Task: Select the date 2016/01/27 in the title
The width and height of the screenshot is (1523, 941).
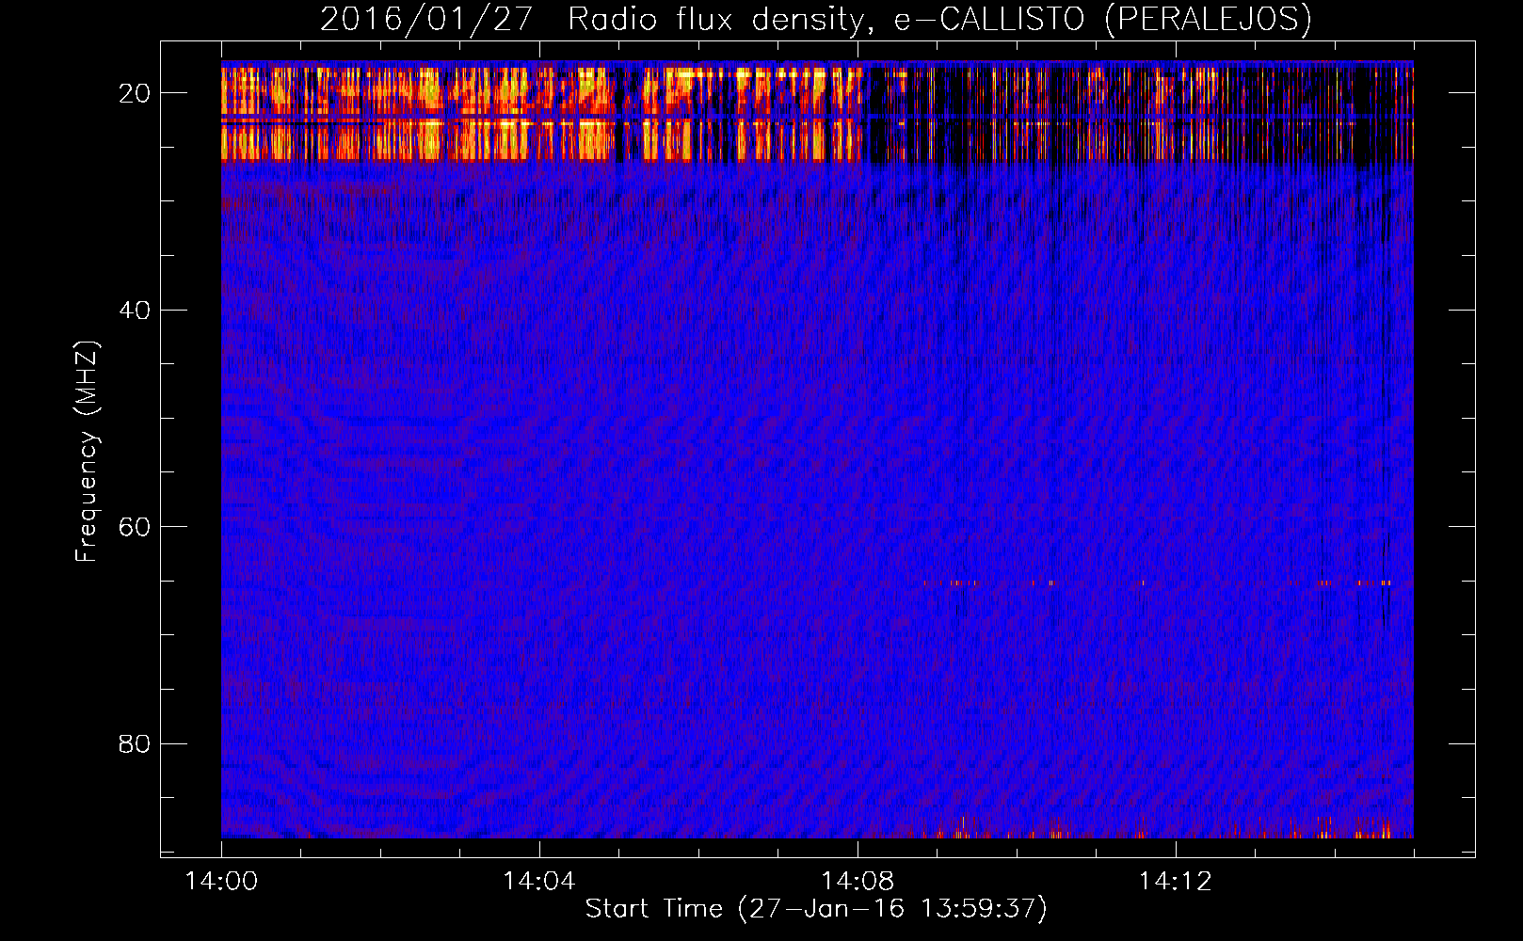Action: coord(427,20)
